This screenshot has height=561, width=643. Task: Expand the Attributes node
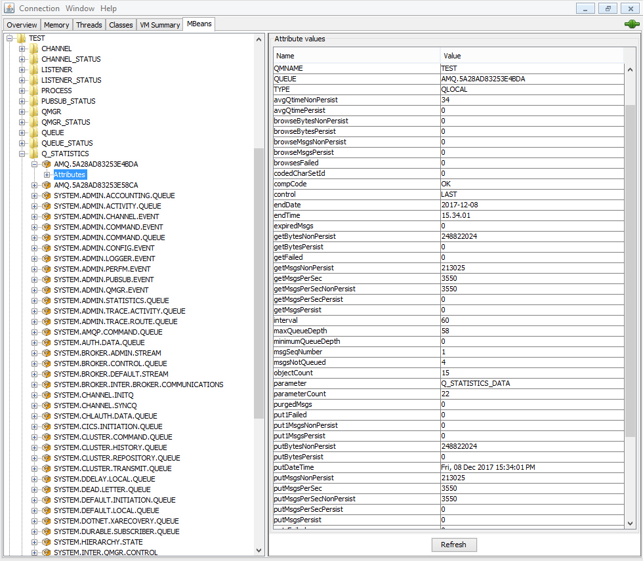coord(47,175)
